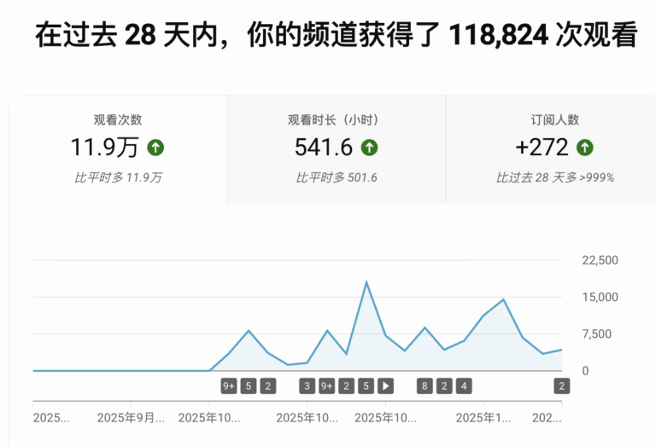Select the 5 badge left of play marker
656x447 pixels.
point(366,386)
